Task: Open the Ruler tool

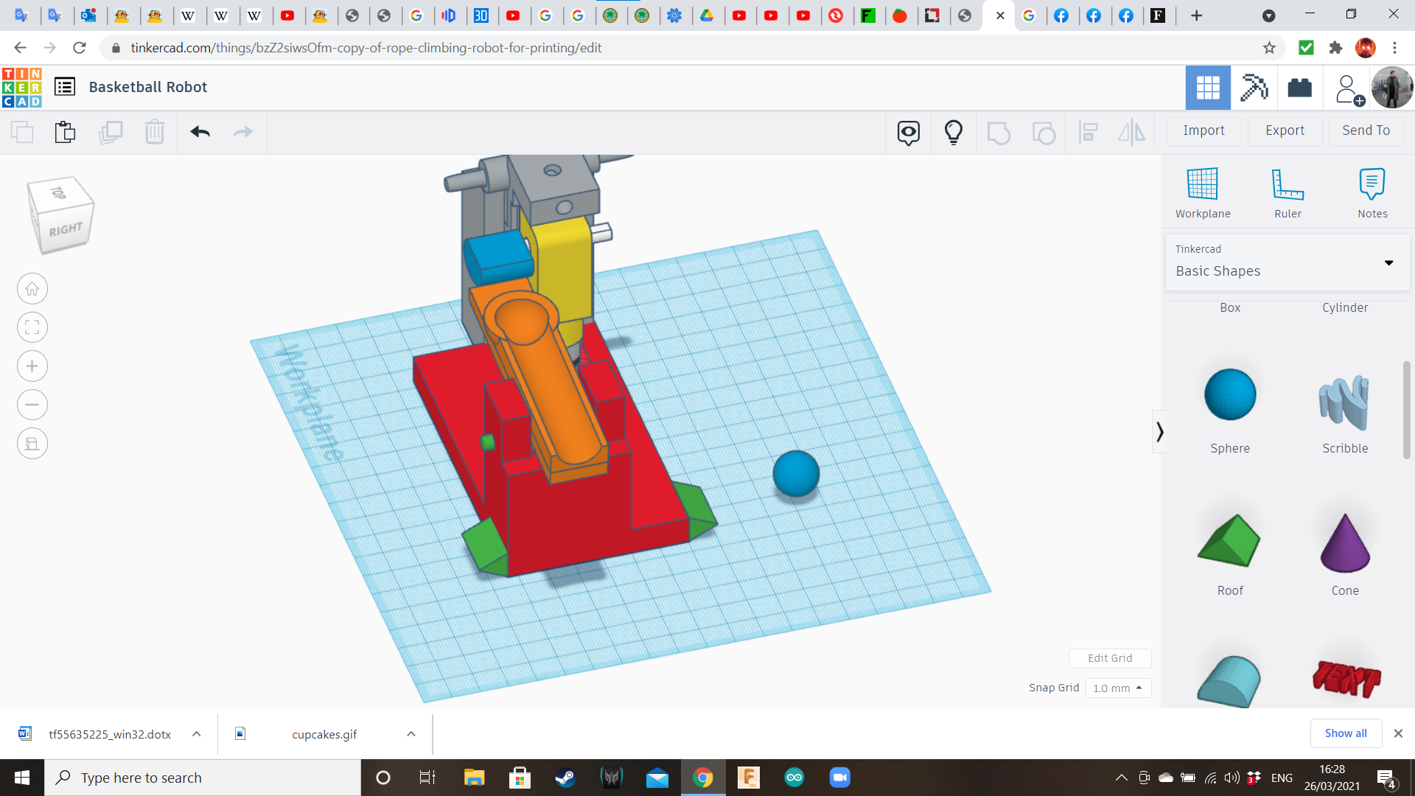Action: pyautogui.click(x=1288, y=190)
